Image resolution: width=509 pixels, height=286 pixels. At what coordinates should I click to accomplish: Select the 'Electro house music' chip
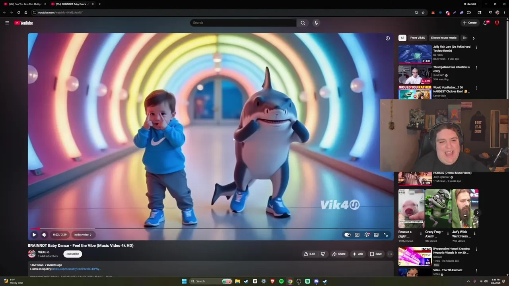[444, 38]
